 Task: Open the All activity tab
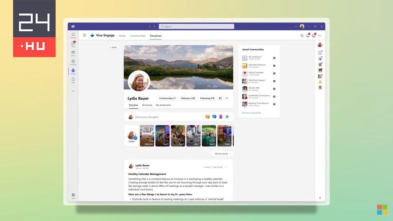point(147,105)
